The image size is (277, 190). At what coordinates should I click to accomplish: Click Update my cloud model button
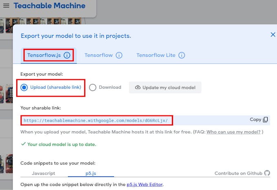165,87
